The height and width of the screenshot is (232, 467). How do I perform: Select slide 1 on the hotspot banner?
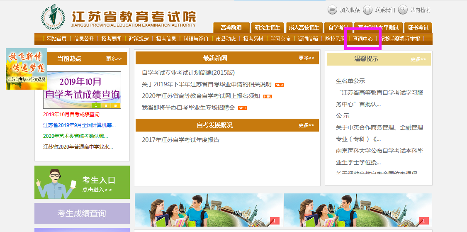point(96,105)
